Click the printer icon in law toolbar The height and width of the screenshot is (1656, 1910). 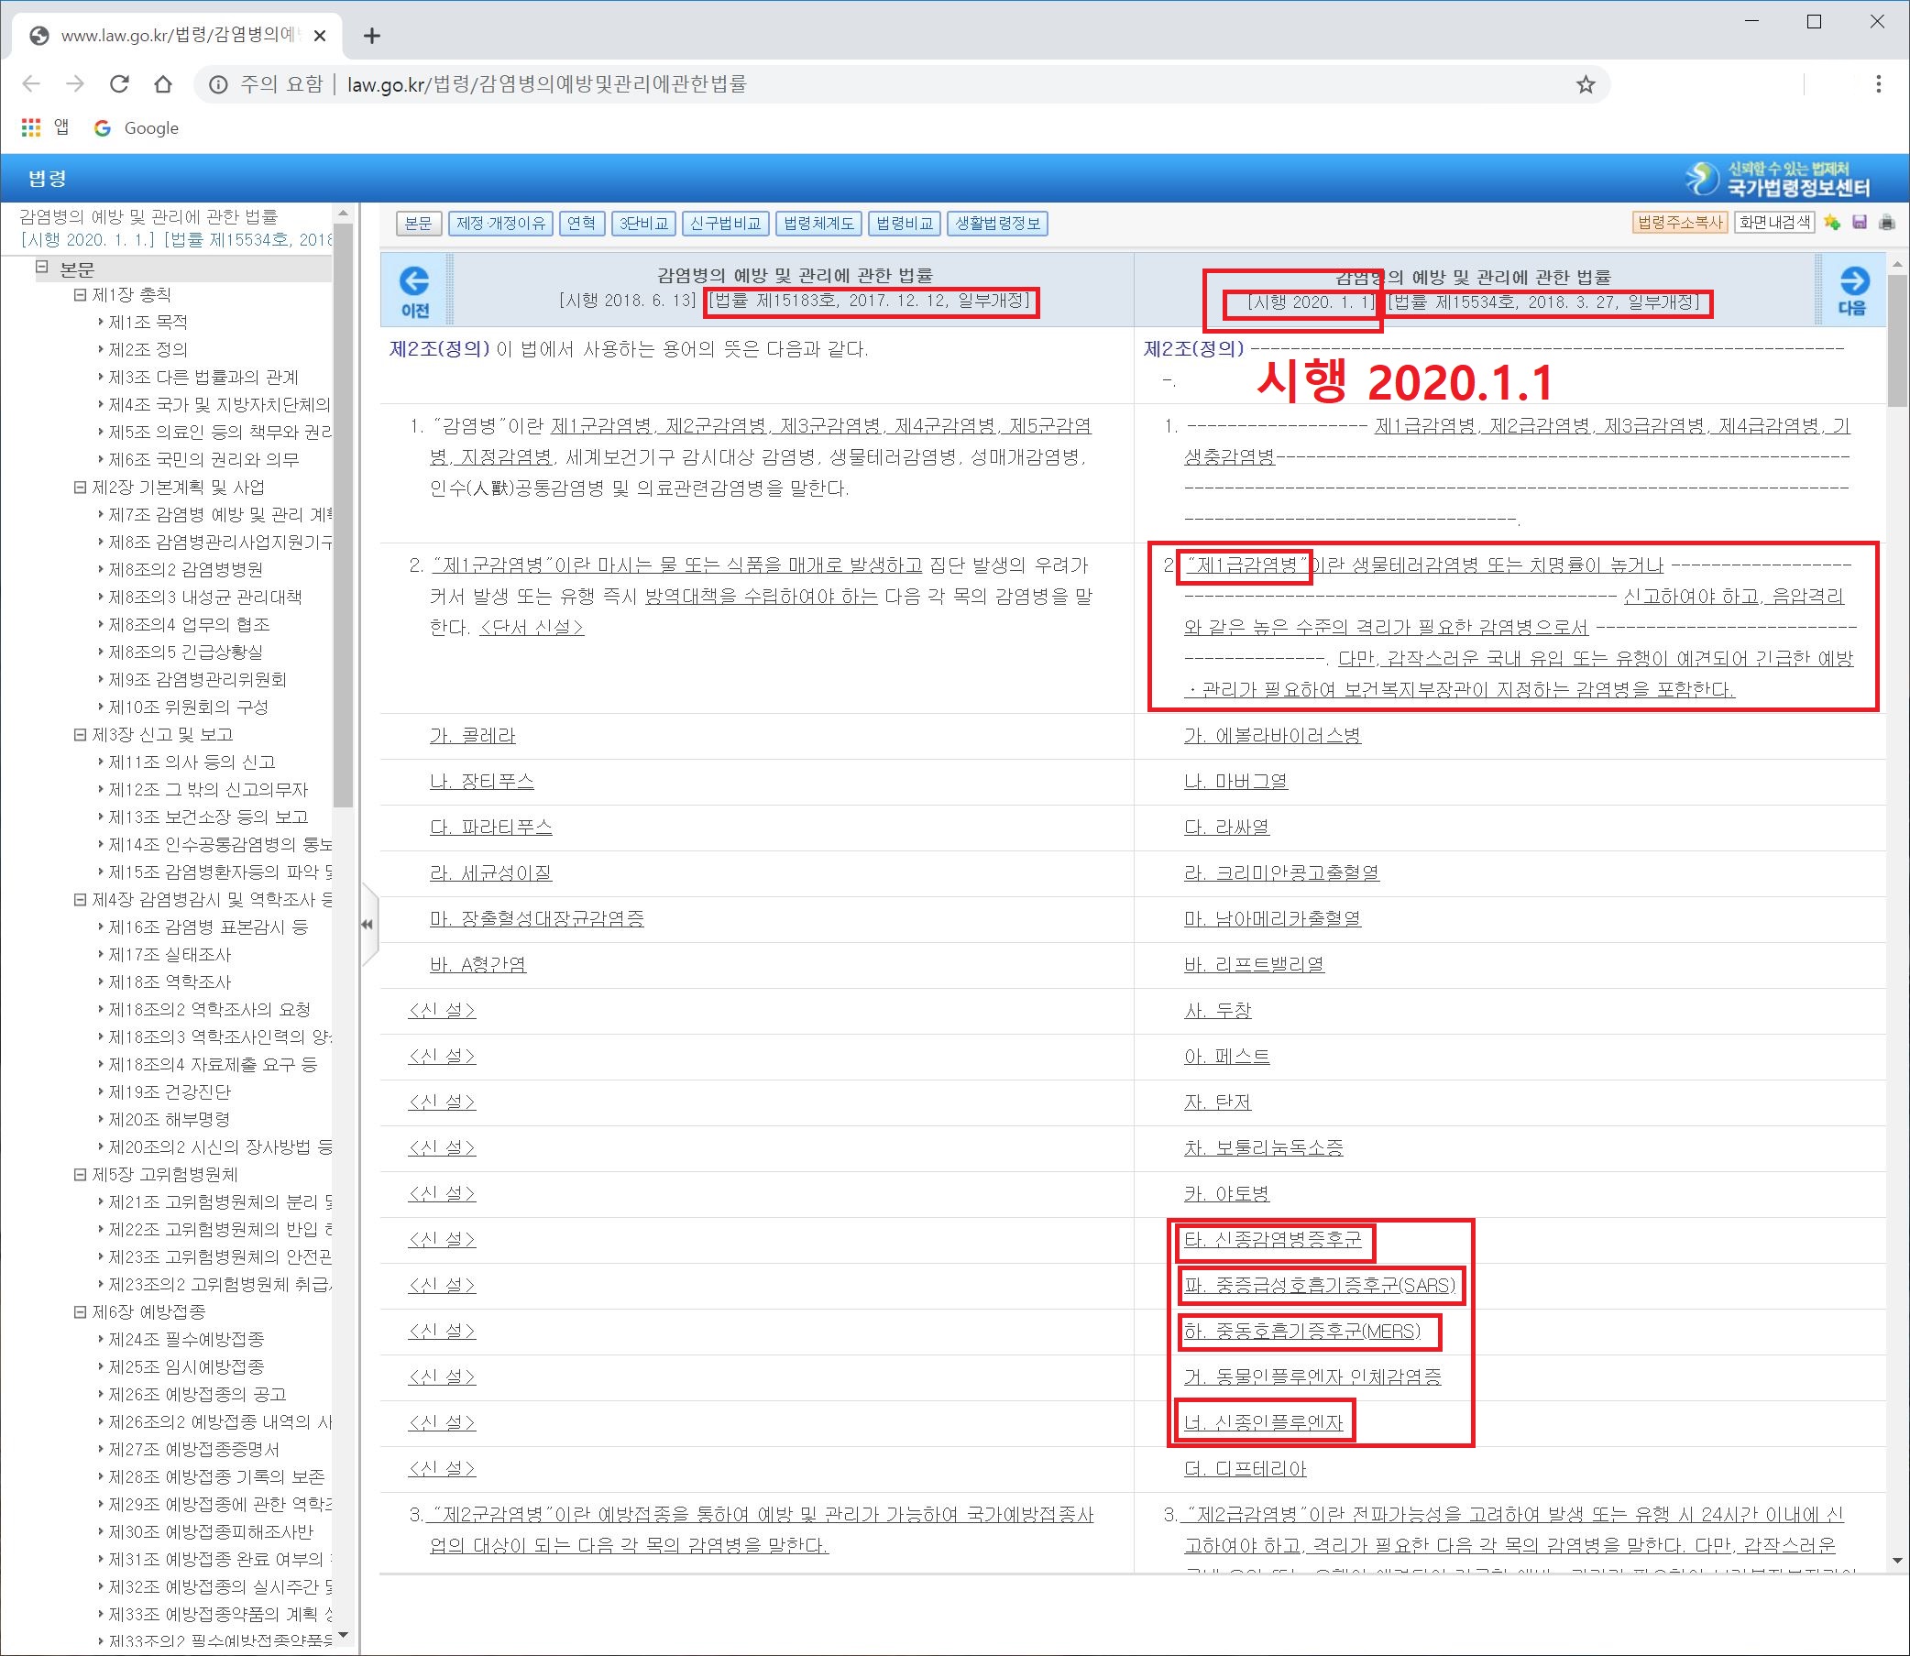[1887, 223]
